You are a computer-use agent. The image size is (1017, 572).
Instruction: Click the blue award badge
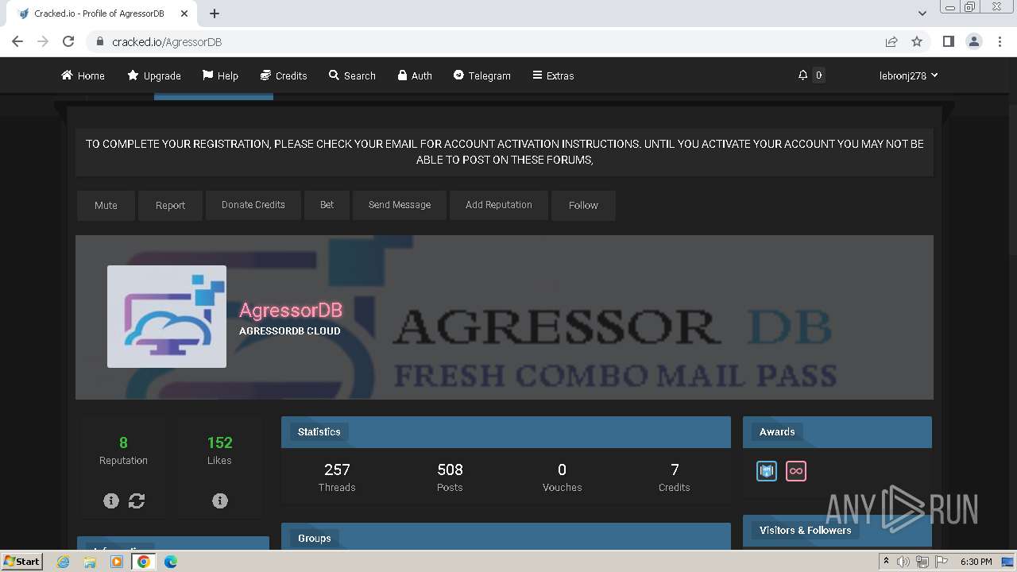[x=767, y=471]
